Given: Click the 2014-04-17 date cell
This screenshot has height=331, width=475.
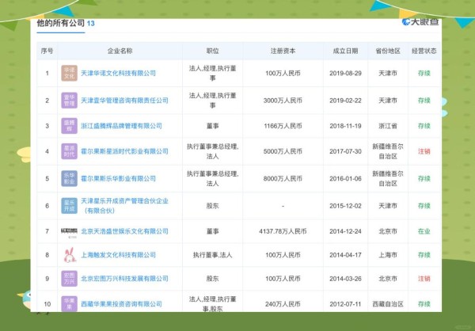Looking at the screenshot, I should pos(345,255).
